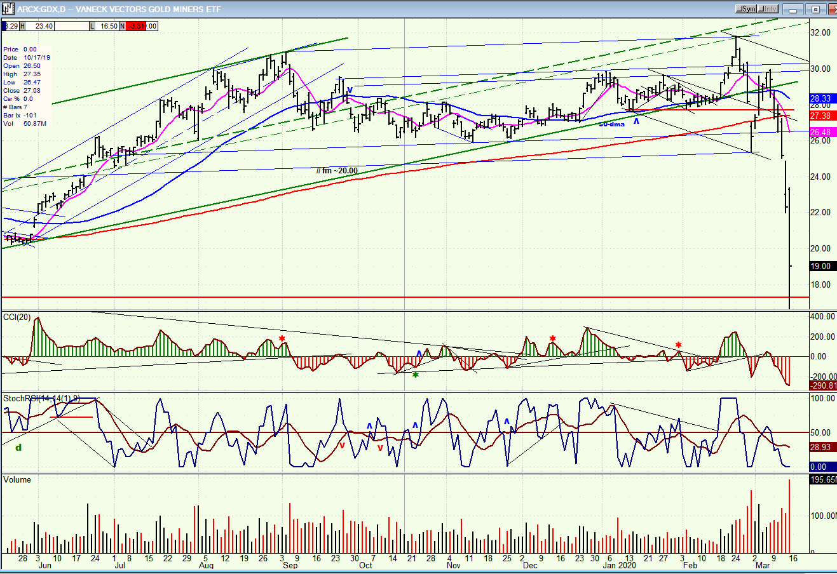Click the chart icon in the title bar
837x574 pixels.
[8, 9]
